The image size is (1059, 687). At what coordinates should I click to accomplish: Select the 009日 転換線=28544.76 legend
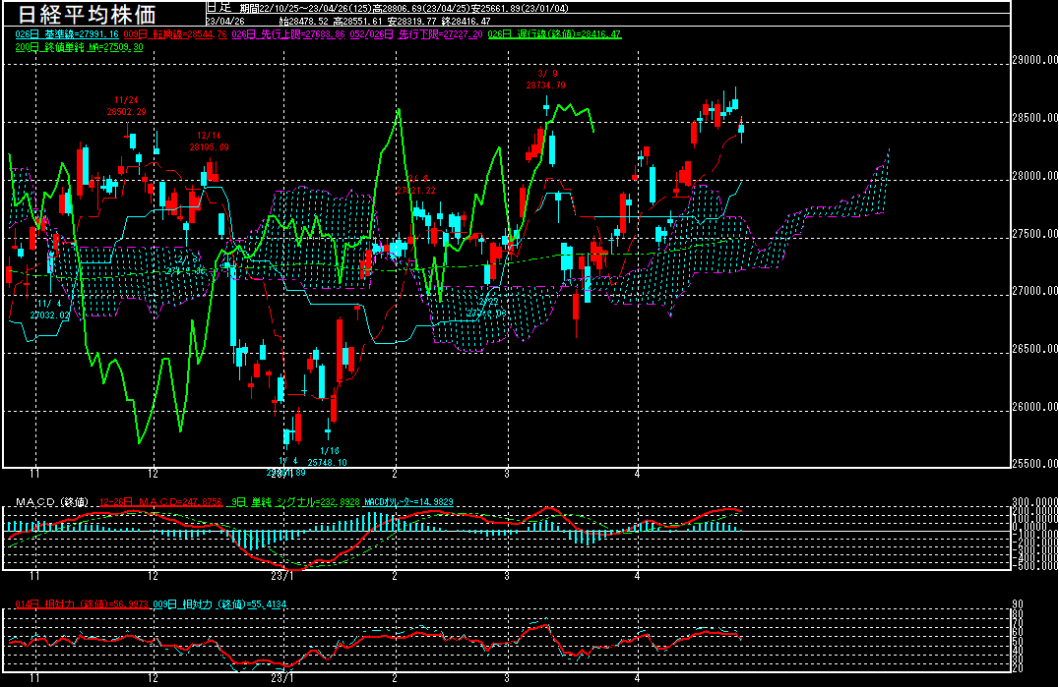(175, 33)
